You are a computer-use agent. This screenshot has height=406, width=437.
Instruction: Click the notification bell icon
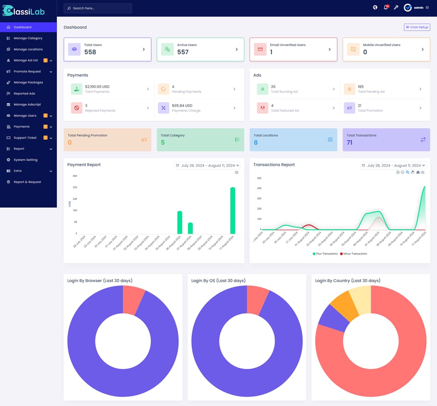pos(386,7)
